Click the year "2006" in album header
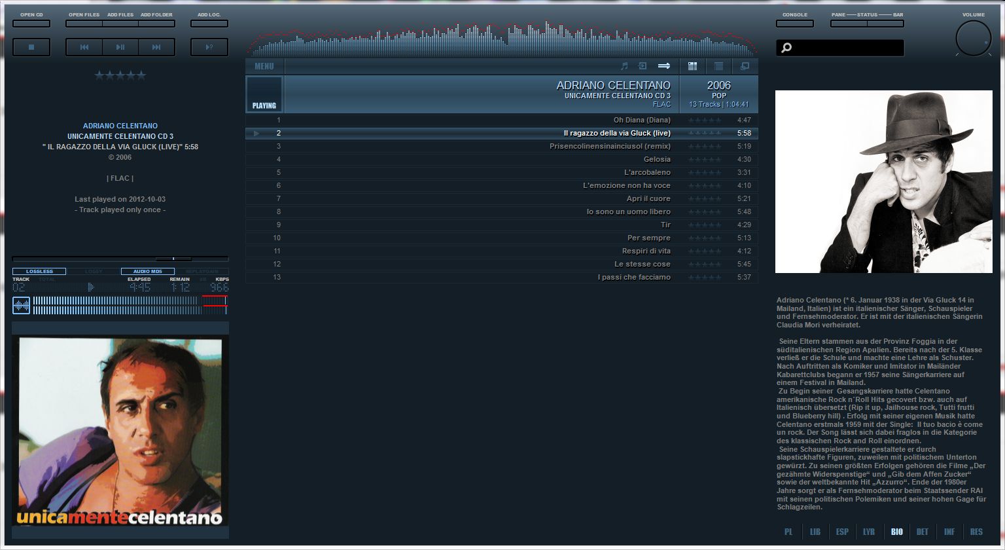This screenshot has width=1005, height=550. click(718, 85)
